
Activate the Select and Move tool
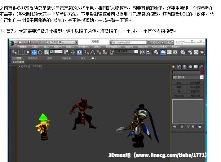(x=34, y=52)
